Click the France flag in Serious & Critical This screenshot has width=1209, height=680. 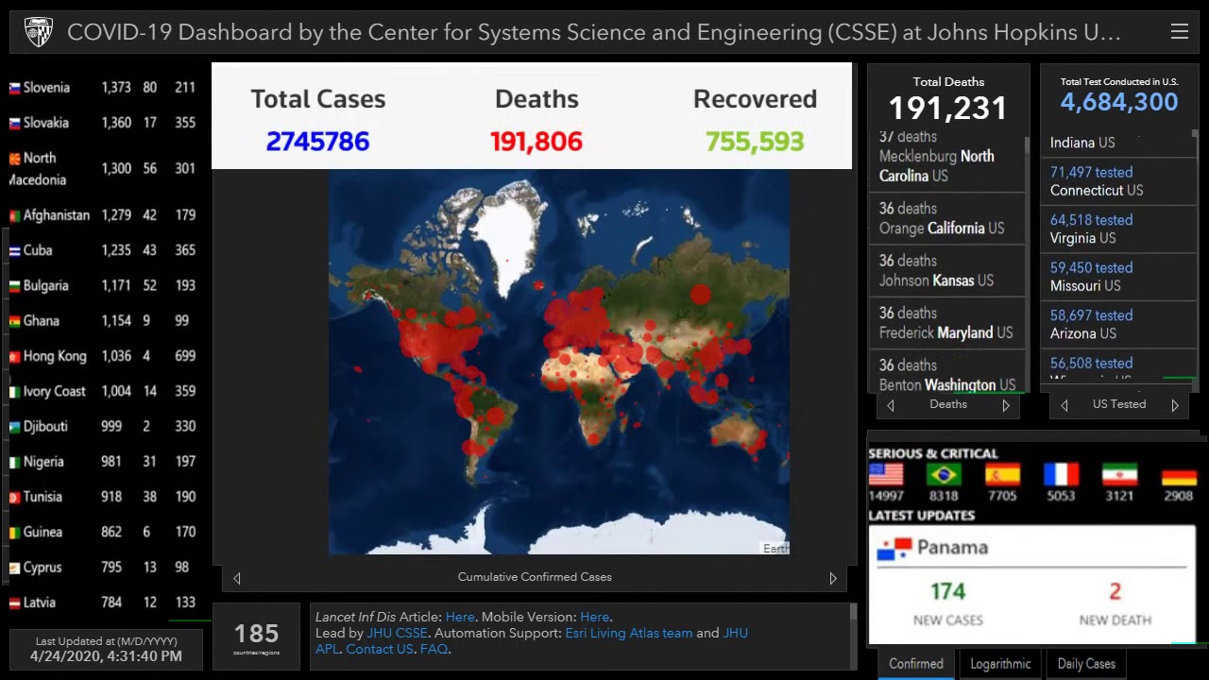coord(1061,474)
